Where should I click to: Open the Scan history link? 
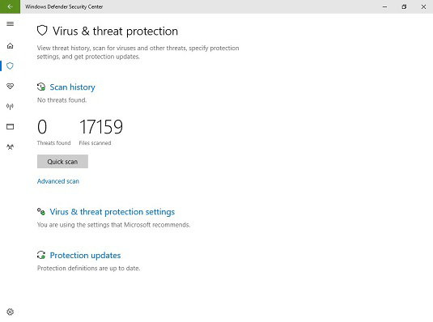[x=72, y=87]
